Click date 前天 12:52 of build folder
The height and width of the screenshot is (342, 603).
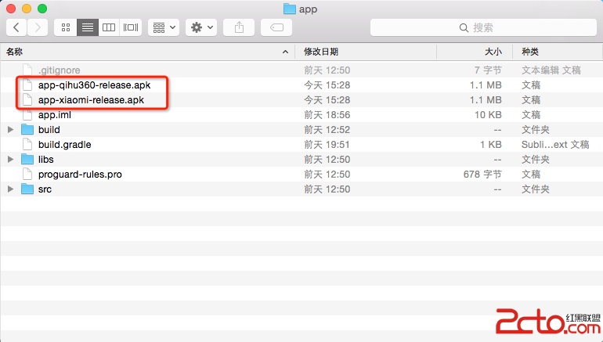[327, 130]
